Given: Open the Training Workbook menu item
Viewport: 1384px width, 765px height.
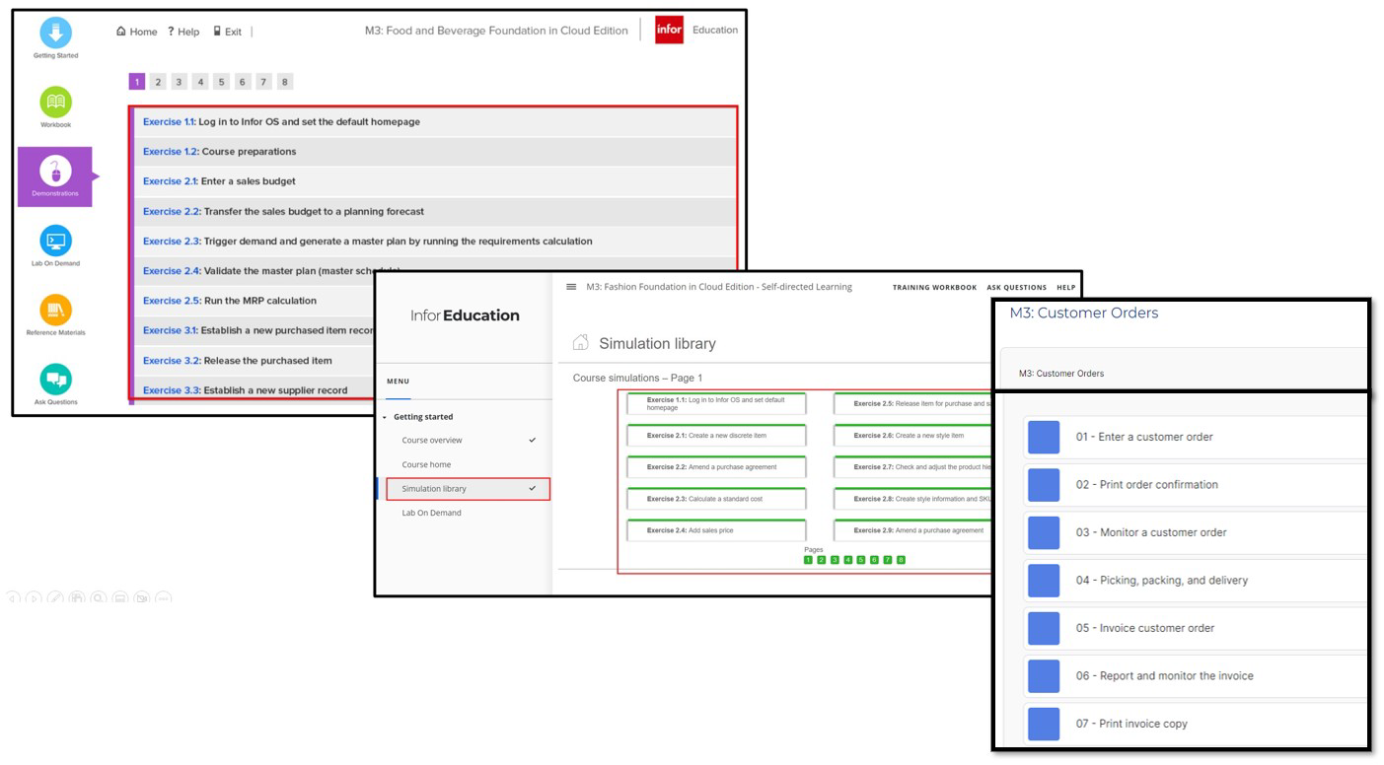Looking at the screenshot, I should [934, 288].
